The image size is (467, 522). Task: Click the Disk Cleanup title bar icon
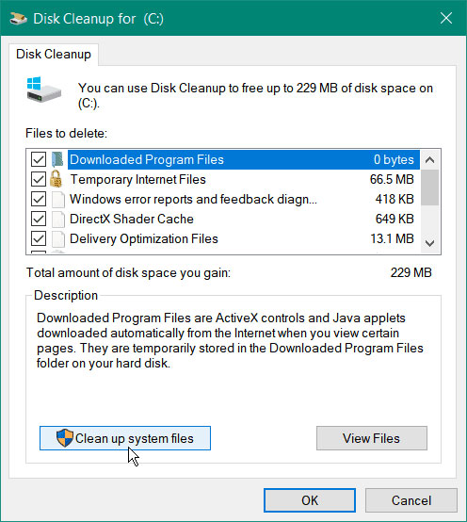pyautogui.click(x=18, y=19)
